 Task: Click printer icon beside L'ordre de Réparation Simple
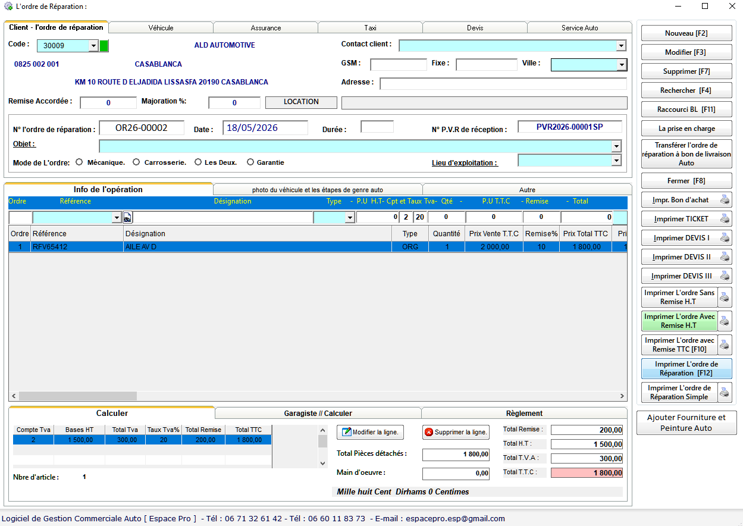click(725, 392)
